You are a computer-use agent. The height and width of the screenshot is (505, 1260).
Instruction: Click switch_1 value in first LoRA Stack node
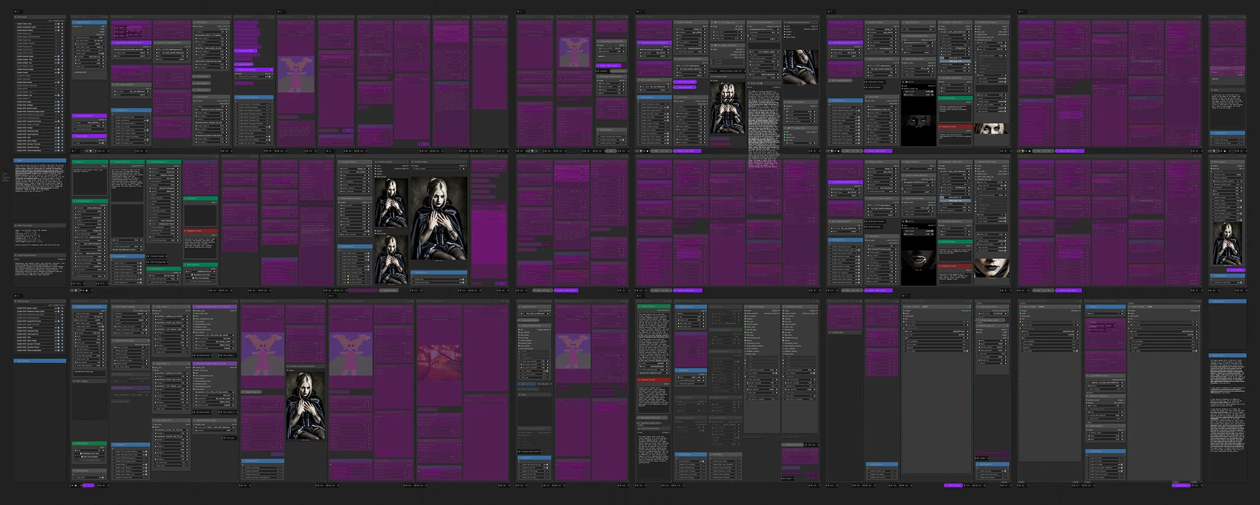[211, 32]
